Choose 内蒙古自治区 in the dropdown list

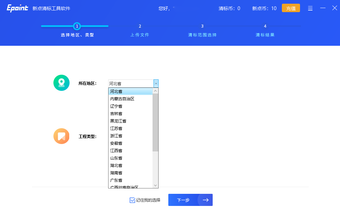tap(122, 99)
